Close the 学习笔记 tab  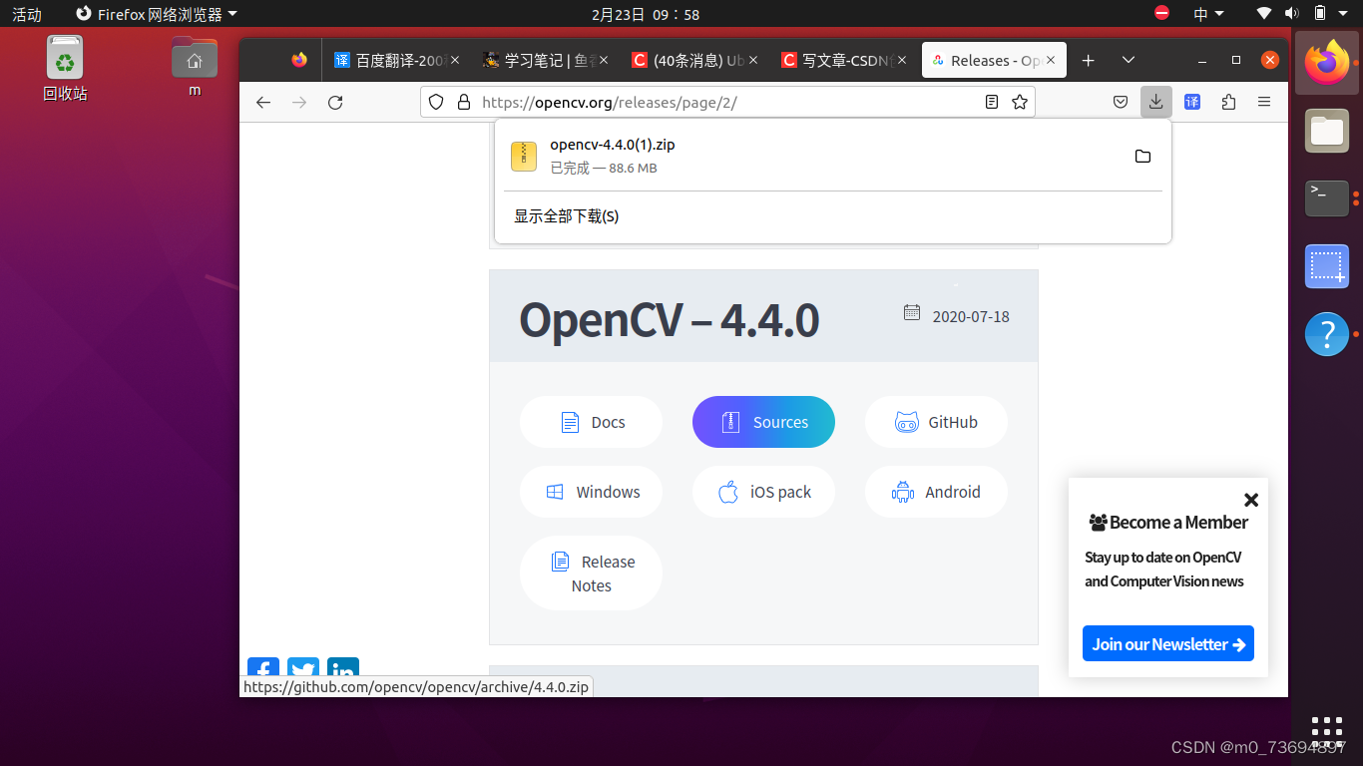pyautogui.click(x=604, y=60)
